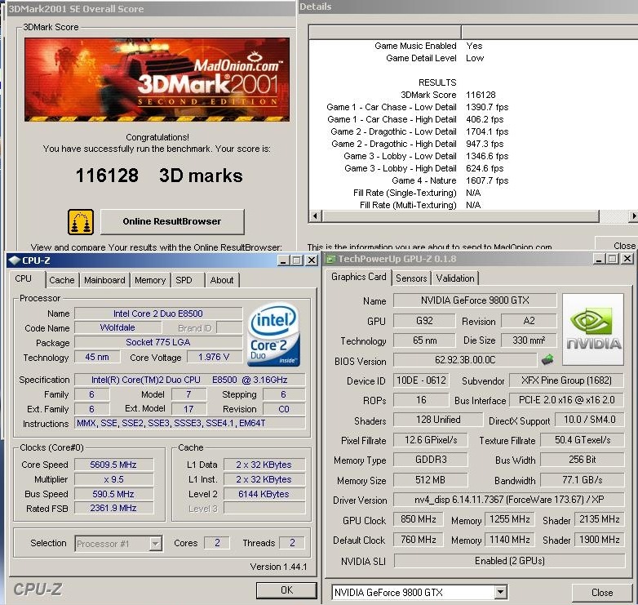Expand the Processor #1 selection dropdown
This screenshot has height=605, width=638.
156,544
